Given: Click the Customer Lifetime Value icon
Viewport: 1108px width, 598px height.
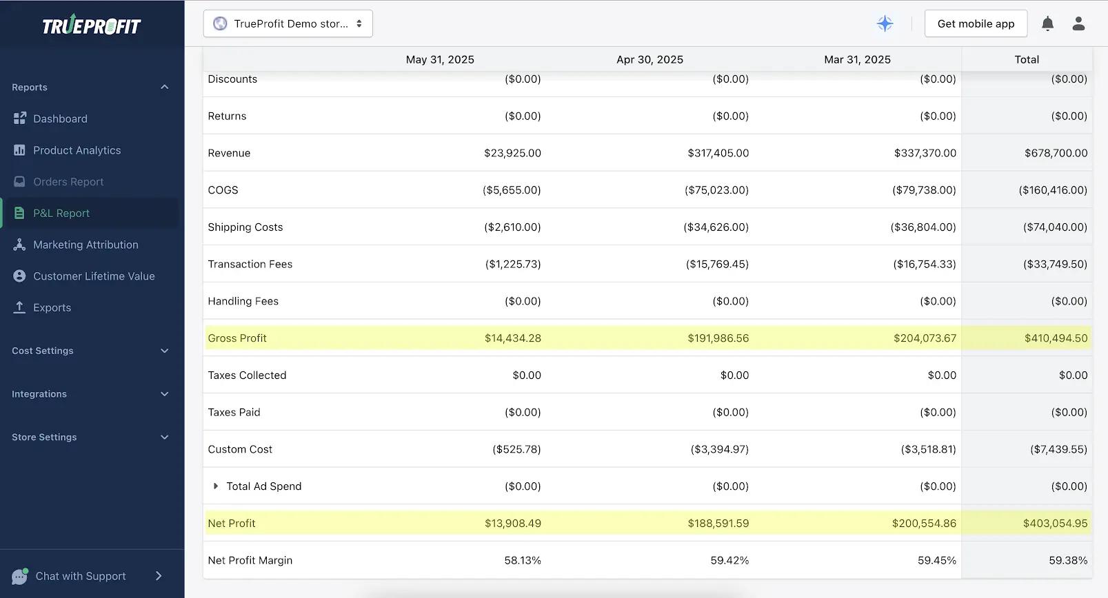Looking at the screenshot, I should [19, 276].
